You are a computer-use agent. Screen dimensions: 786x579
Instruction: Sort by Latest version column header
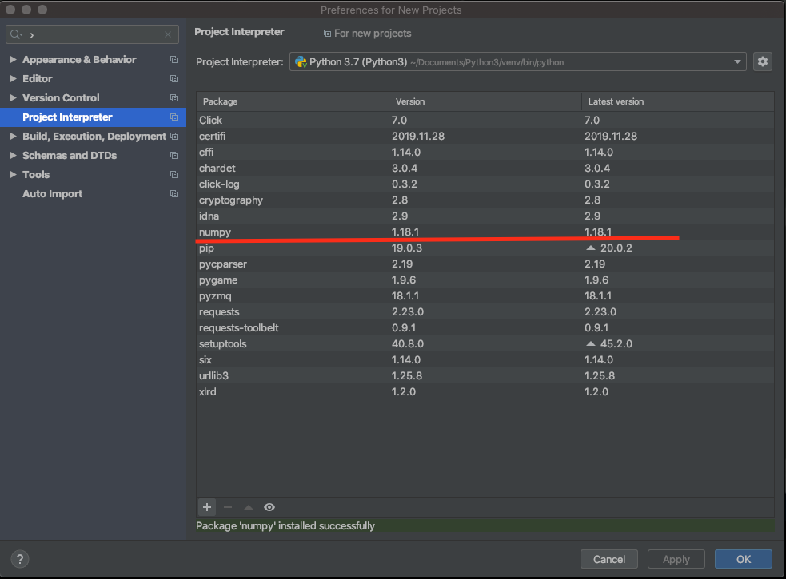pos(678,101)
